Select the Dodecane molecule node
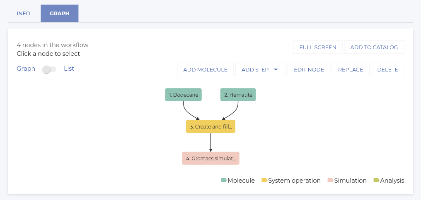 (x=184, y=95)
